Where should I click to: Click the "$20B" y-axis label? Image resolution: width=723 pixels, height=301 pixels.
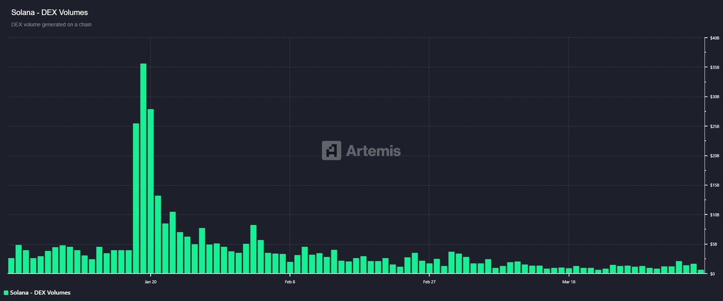715,155
